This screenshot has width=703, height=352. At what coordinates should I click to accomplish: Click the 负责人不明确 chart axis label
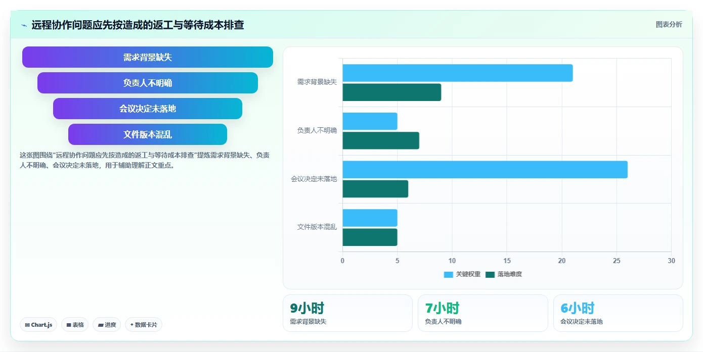pyautogui.click(x=317, y=130)
